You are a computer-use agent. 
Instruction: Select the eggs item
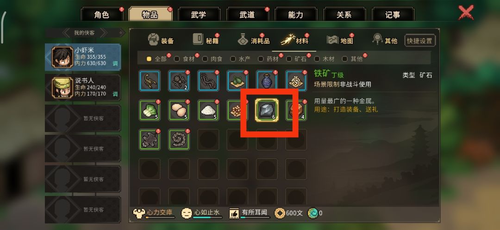coord(179,110)
